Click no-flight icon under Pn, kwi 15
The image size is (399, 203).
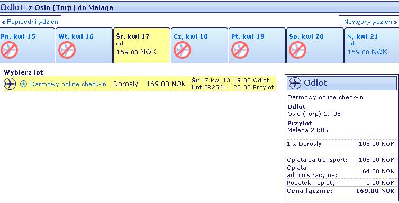coord(9,50)
